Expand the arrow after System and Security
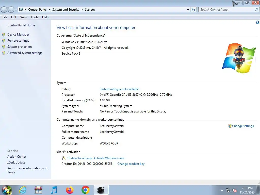260x195 pixels. pos(82,10)
